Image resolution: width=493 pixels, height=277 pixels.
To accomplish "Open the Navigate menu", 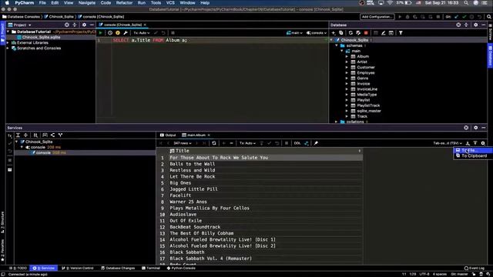I will (x=87, y=3).
